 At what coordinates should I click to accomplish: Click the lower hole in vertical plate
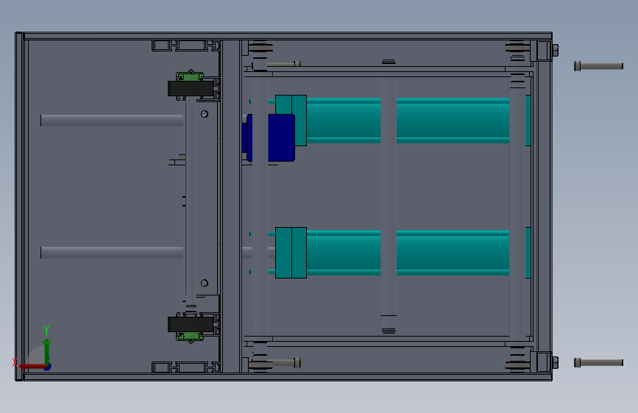tap(205, 283)
